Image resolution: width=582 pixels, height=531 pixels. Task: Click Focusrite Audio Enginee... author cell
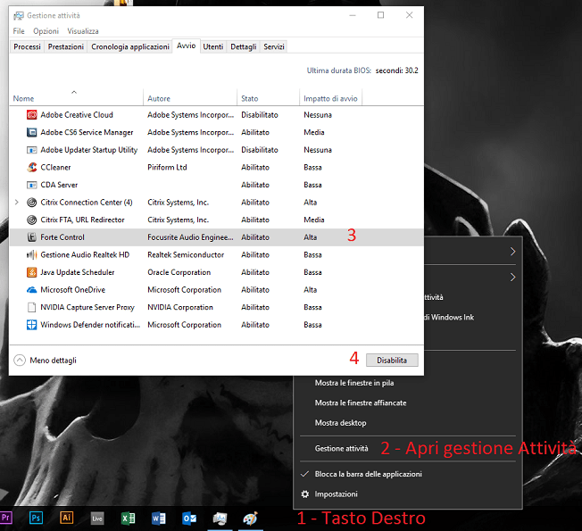[x=190, y=237]
